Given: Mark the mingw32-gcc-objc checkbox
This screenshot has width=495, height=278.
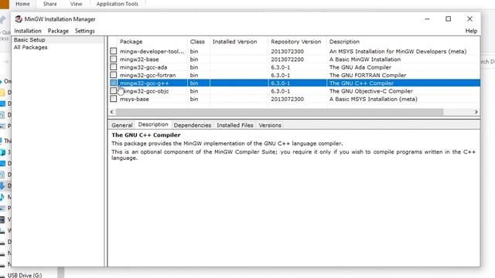Looking at the screenshot, I should (114, 91).
